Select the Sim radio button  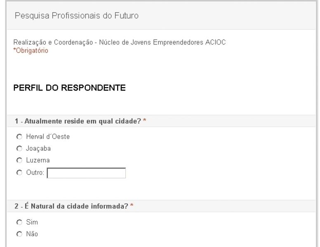[19, 222]
